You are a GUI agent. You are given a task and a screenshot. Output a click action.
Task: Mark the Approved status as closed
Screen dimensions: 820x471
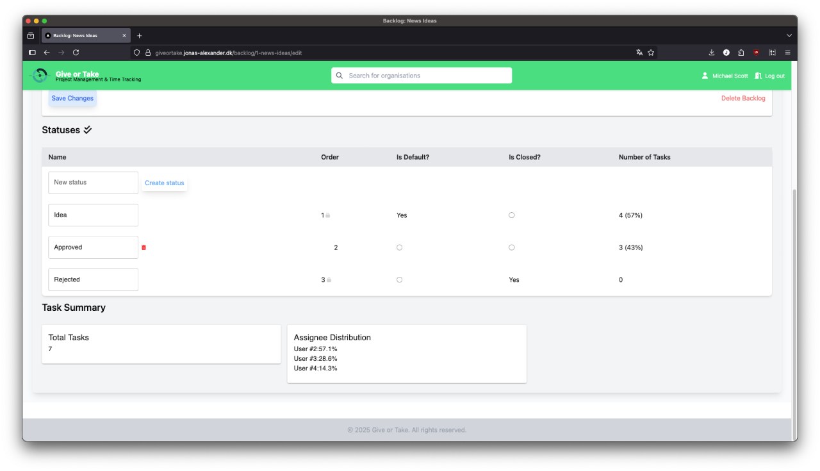click(511, 247)
